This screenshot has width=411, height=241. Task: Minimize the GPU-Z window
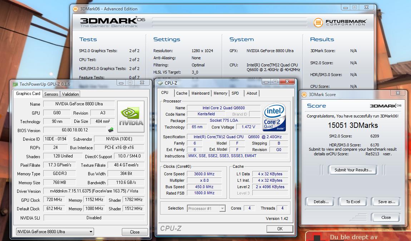(x=121, y=83)
